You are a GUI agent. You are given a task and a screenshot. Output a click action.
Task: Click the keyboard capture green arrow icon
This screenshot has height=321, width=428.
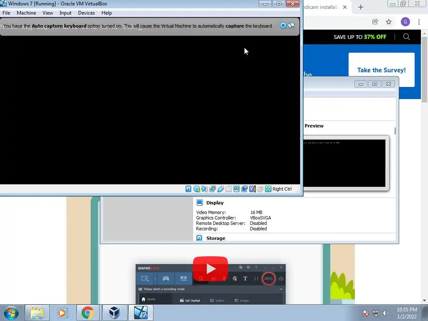(268, 189)
